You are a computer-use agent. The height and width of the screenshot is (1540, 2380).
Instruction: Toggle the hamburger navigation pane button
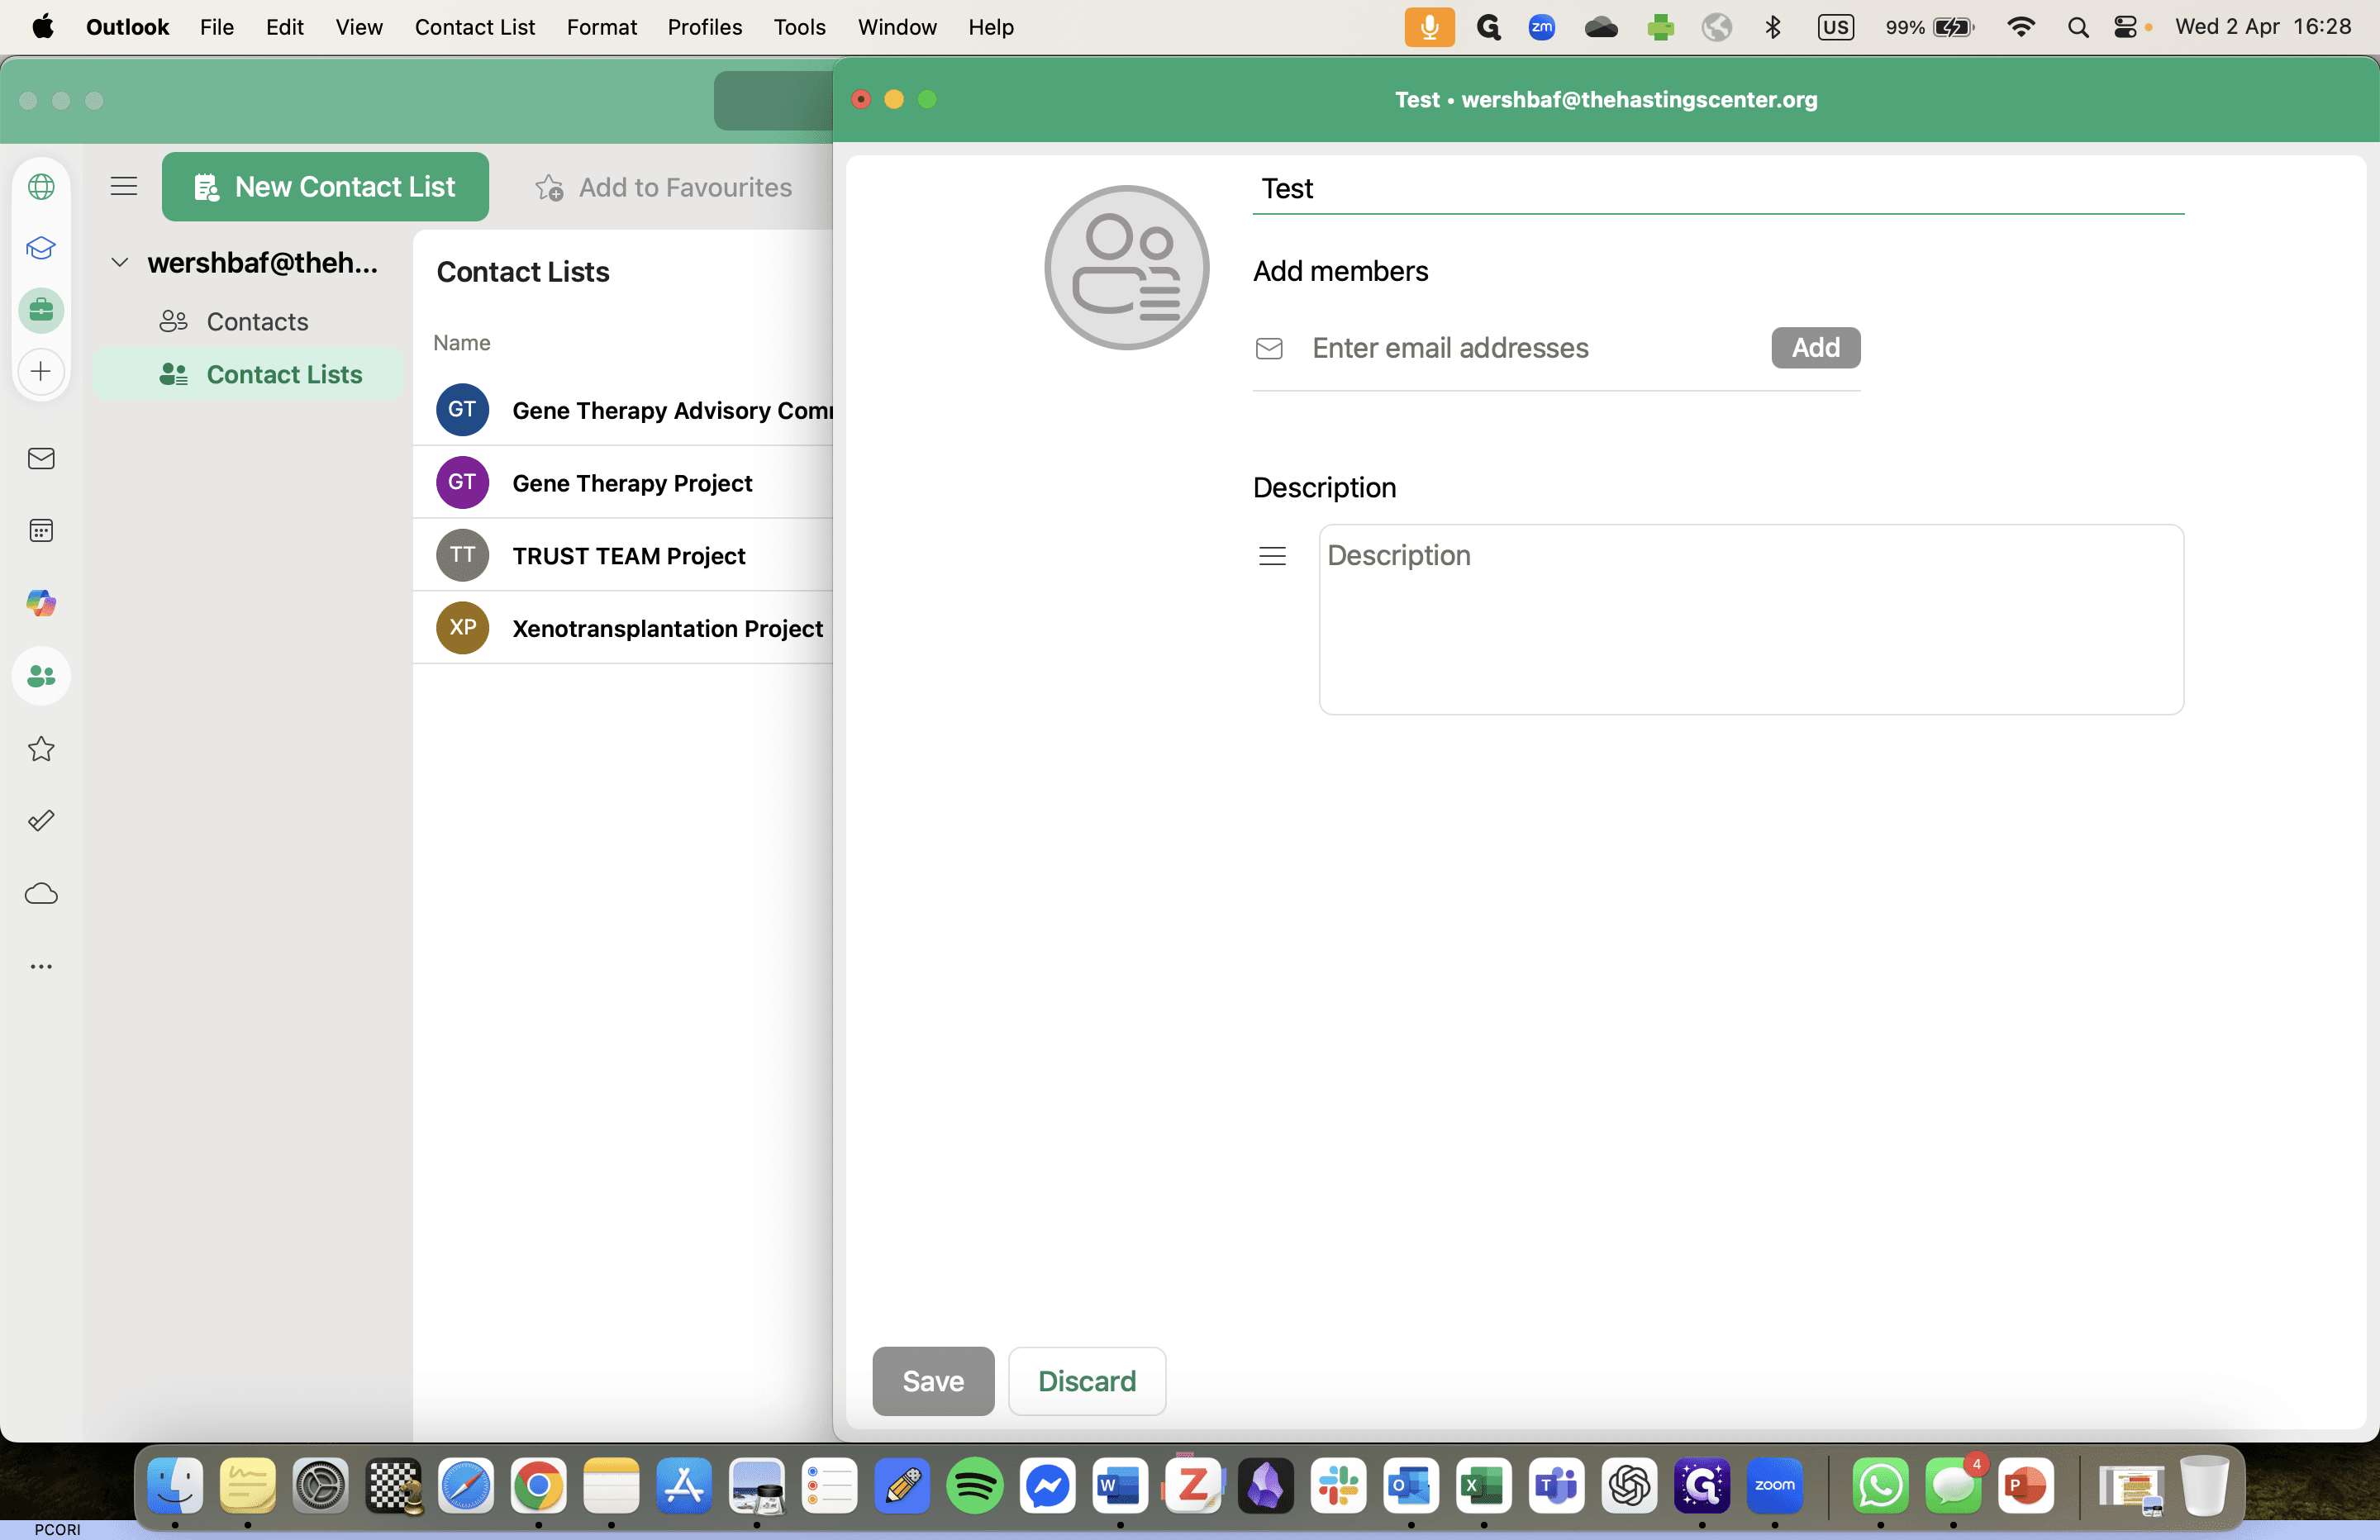point(124,186)
